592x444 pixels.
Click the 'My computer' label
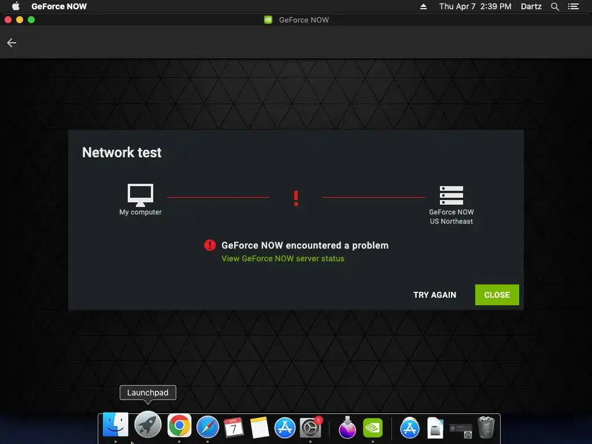pyautogui.click(x=140, y=212)
